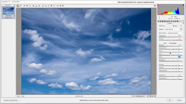Select the Radial Filter tool
This screenshot has height=104, width=186.
pyautogui.click(x=54, y=6)
